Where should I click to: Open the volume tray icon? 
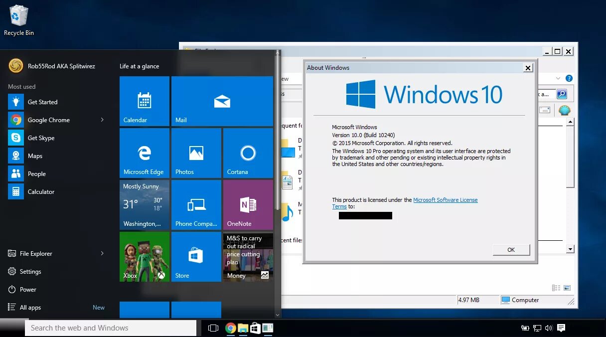(549, 328)
